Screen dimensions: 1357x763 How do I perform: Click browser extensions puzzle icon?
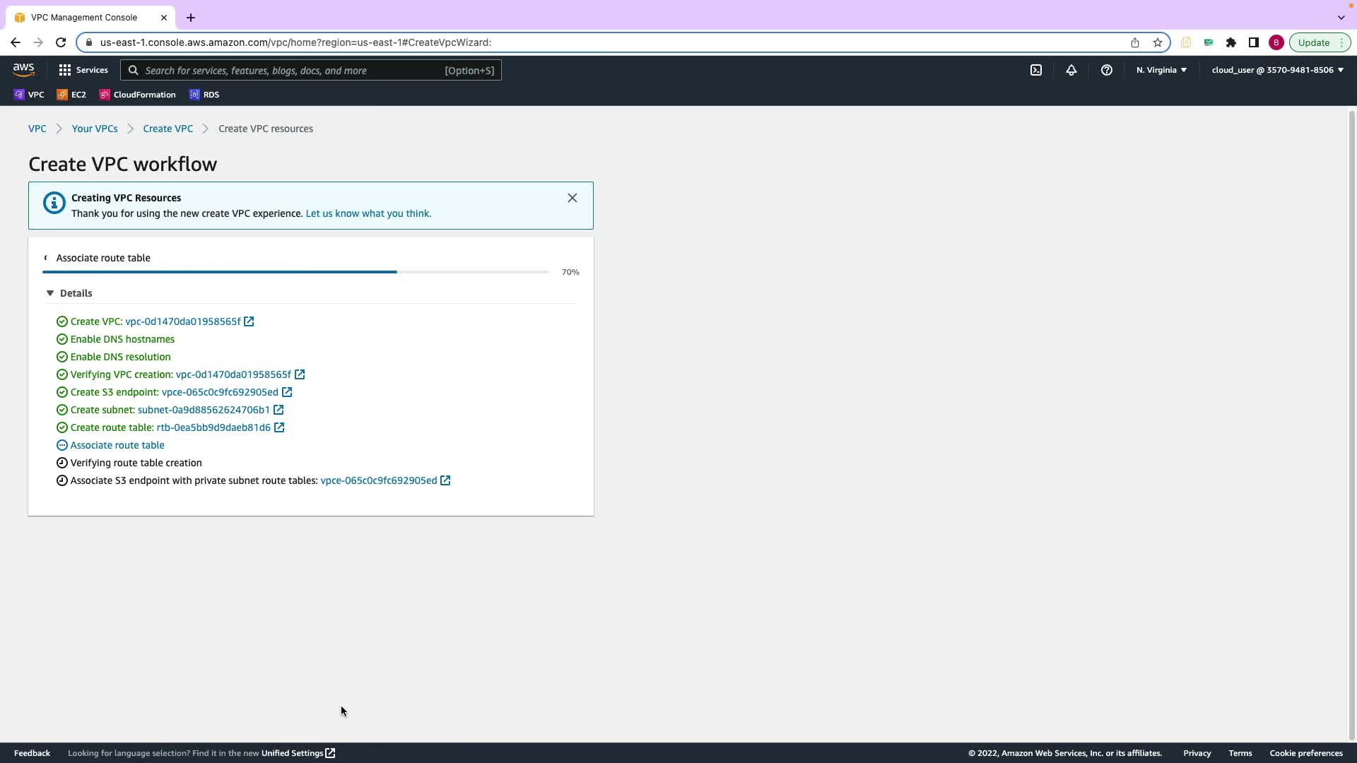click(1230, 42)
